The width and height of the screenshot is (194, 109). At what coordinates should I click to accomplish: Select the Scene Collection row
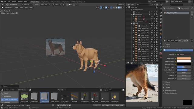[138, 10]
